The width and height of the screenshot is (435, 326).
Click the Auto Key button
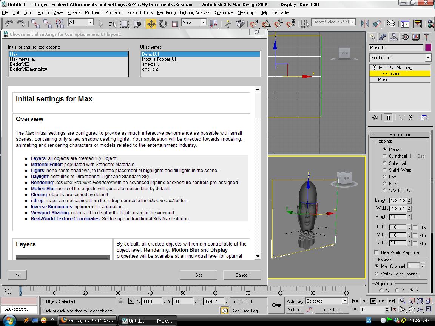tap(295, 301)
